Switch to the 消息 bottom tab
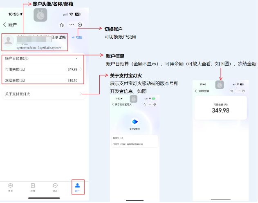Image resolution: width=258 pixels, height=203 pixels. pyautogui.click(x=55, y=188)
